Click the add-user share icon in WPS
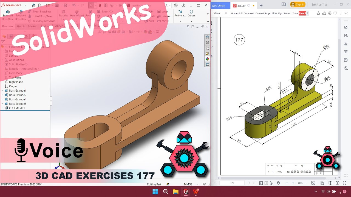 coord(318,13)
